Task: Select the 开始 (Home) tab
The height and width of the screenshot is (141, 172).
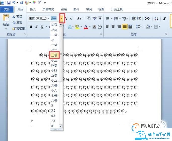Action: pos(20,9)
